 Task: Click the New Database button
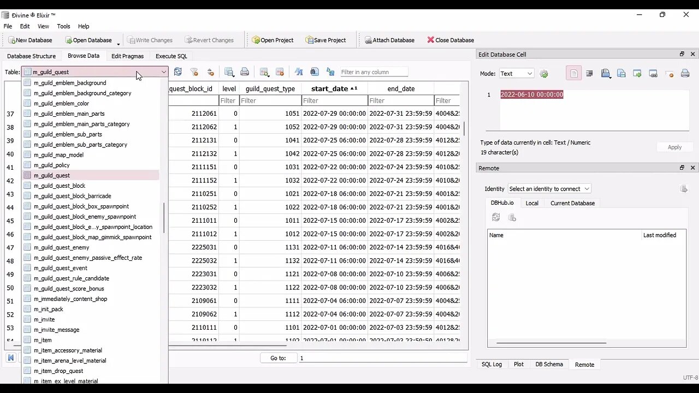click(x=29, y=40)
